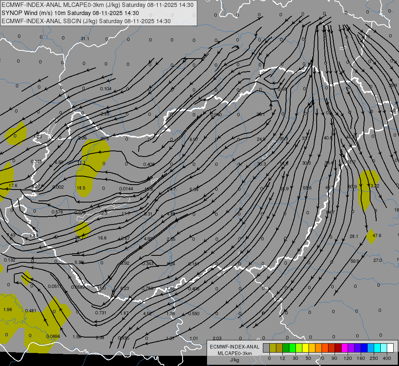Click the map value 84.7
Image resolution: width=399 pixels, height=366 pixels.
point(330,212)
